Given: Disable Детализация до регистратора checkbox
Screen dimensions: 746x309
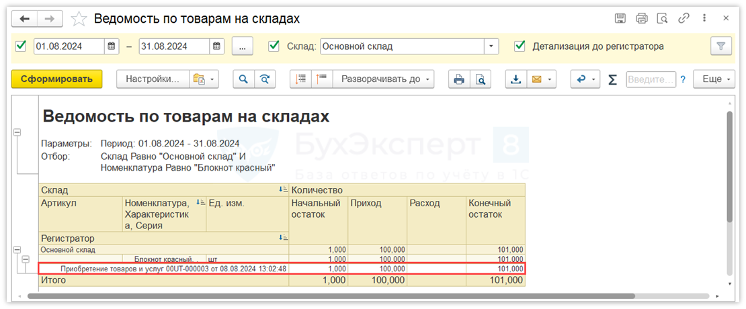Looking at the screenshot, I should (x=519, y=46).
